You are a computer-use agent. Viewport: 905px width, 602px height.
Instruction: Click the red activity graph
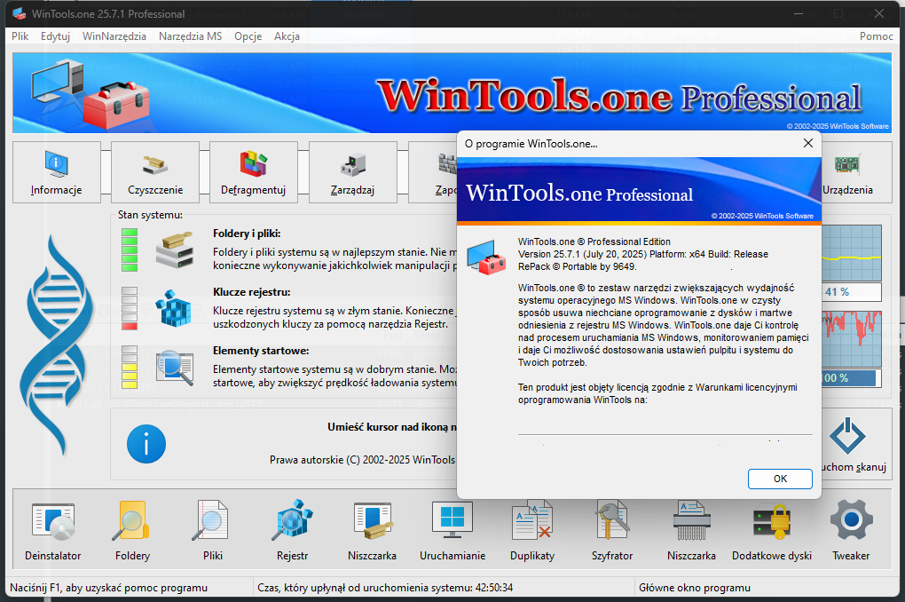[x=852, y=338]
